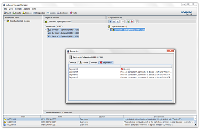This screenshot has width=200, height=129.
Task: Collapse the Connector 0 device list arrow
Action: pyautogui.click(x=46, y=30)
